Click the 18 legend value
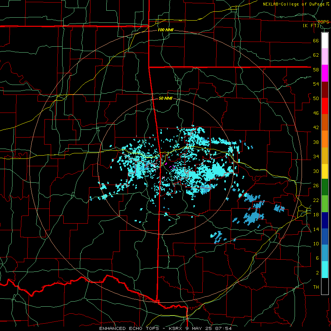 click(x=316, y=214)
